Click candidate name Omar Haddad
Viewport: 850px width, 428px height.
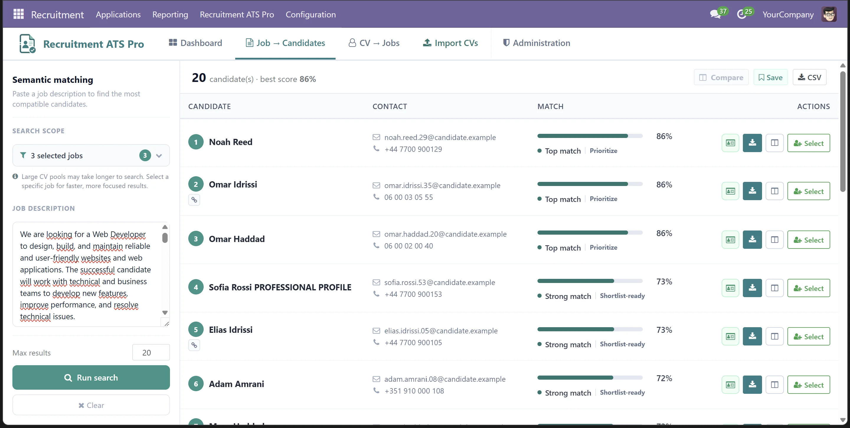pos(237,239)
